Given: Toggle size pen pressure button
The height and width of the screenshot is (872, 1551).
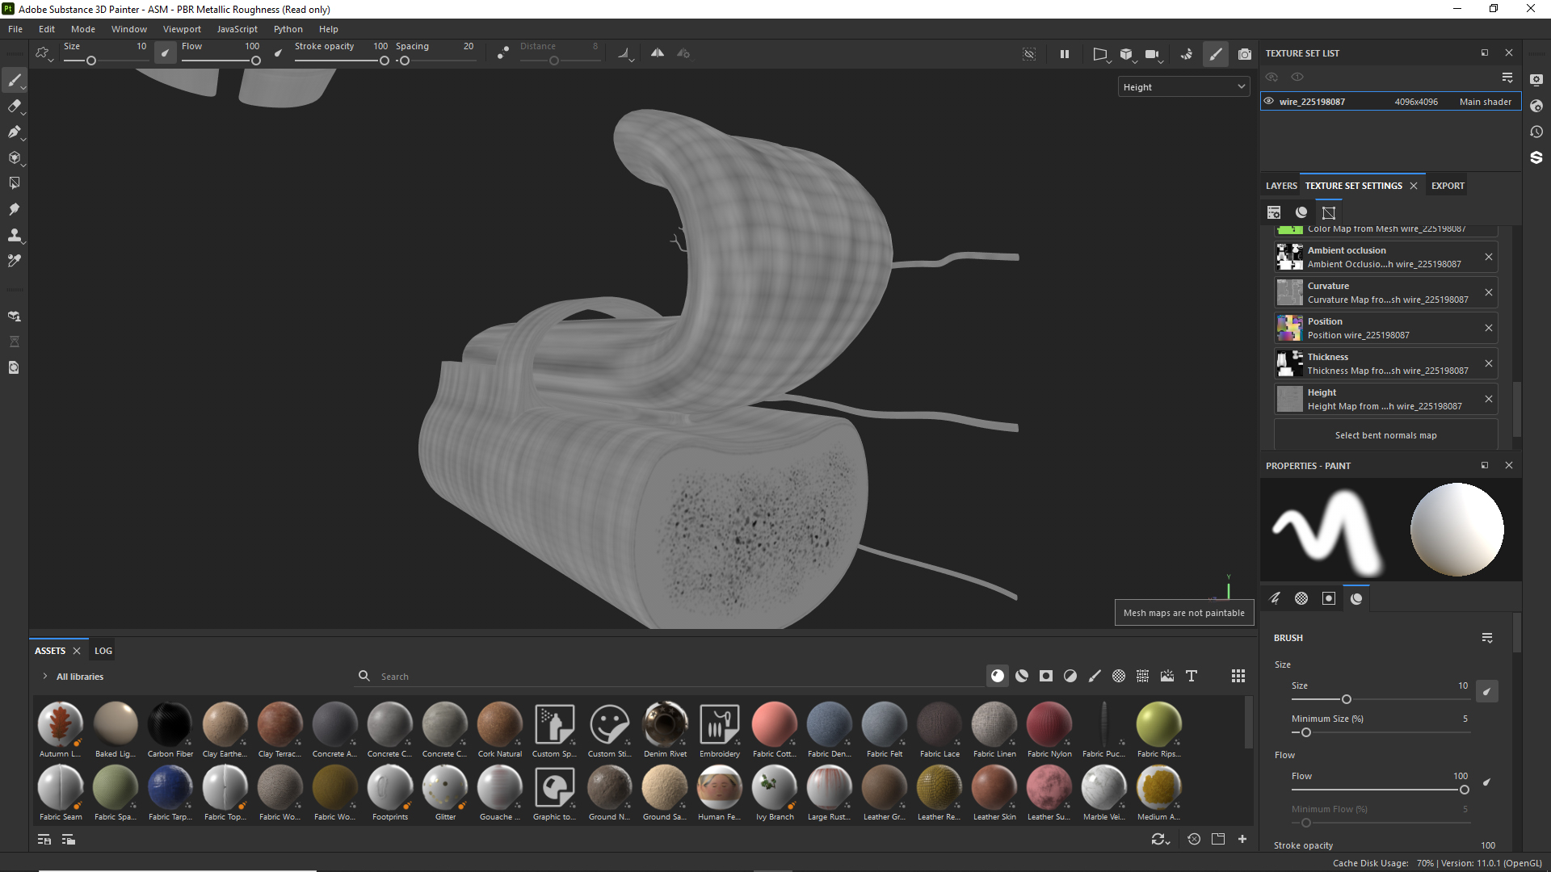Looking at the screenshot, I should pyautogui.click(x=165, y=53).
